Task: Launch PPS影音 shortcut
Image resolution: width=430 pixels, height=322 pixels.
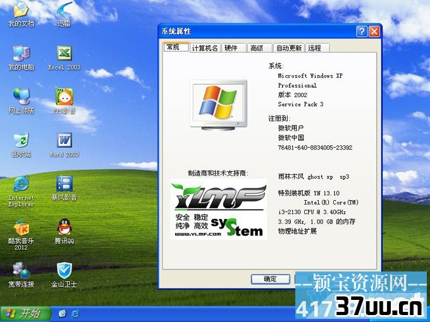Action: [x=64, y=101]
